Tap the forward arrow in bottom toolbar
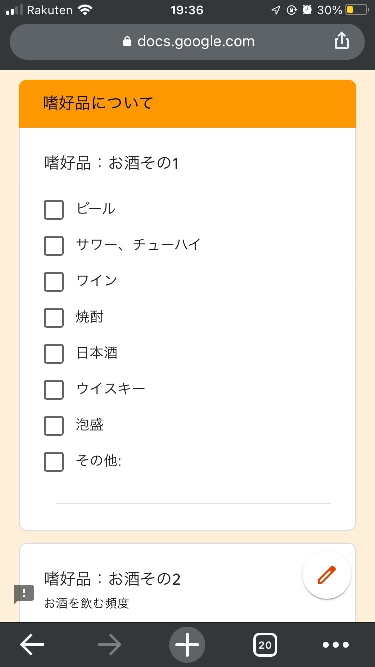375x667 pixels. [110, 645]
